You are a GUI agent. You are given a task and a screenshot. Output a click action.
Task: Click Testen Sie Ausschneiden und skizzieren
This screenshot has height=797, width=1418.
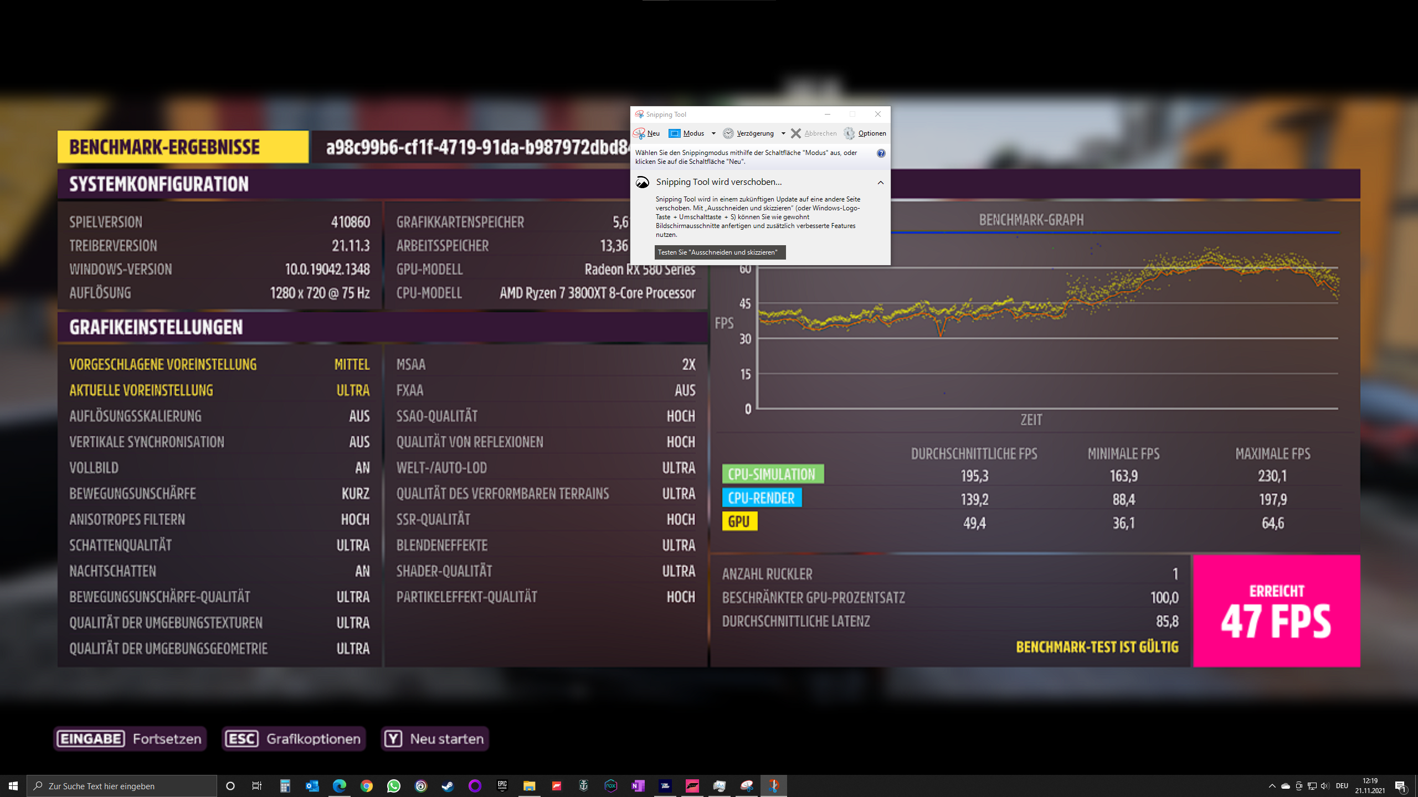coord(720,252)
